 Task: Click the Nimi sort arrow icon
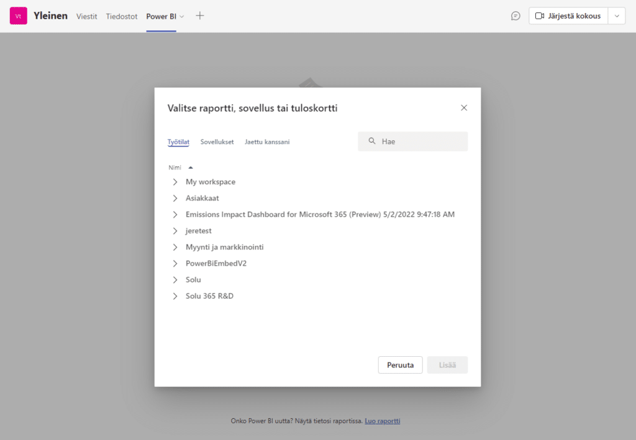(191, 168)
